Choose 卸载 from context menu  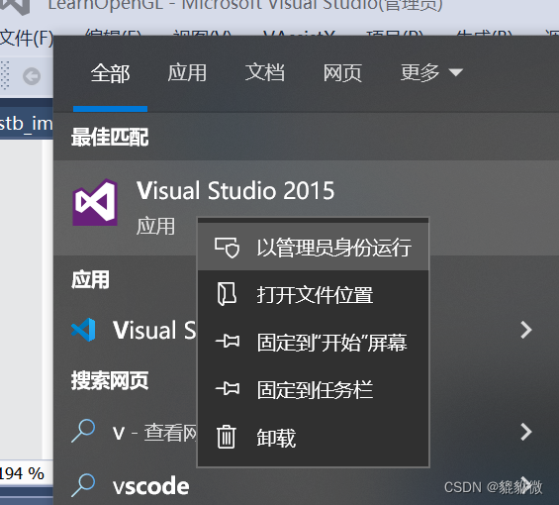pyautogui.click(x=314, y=438)
